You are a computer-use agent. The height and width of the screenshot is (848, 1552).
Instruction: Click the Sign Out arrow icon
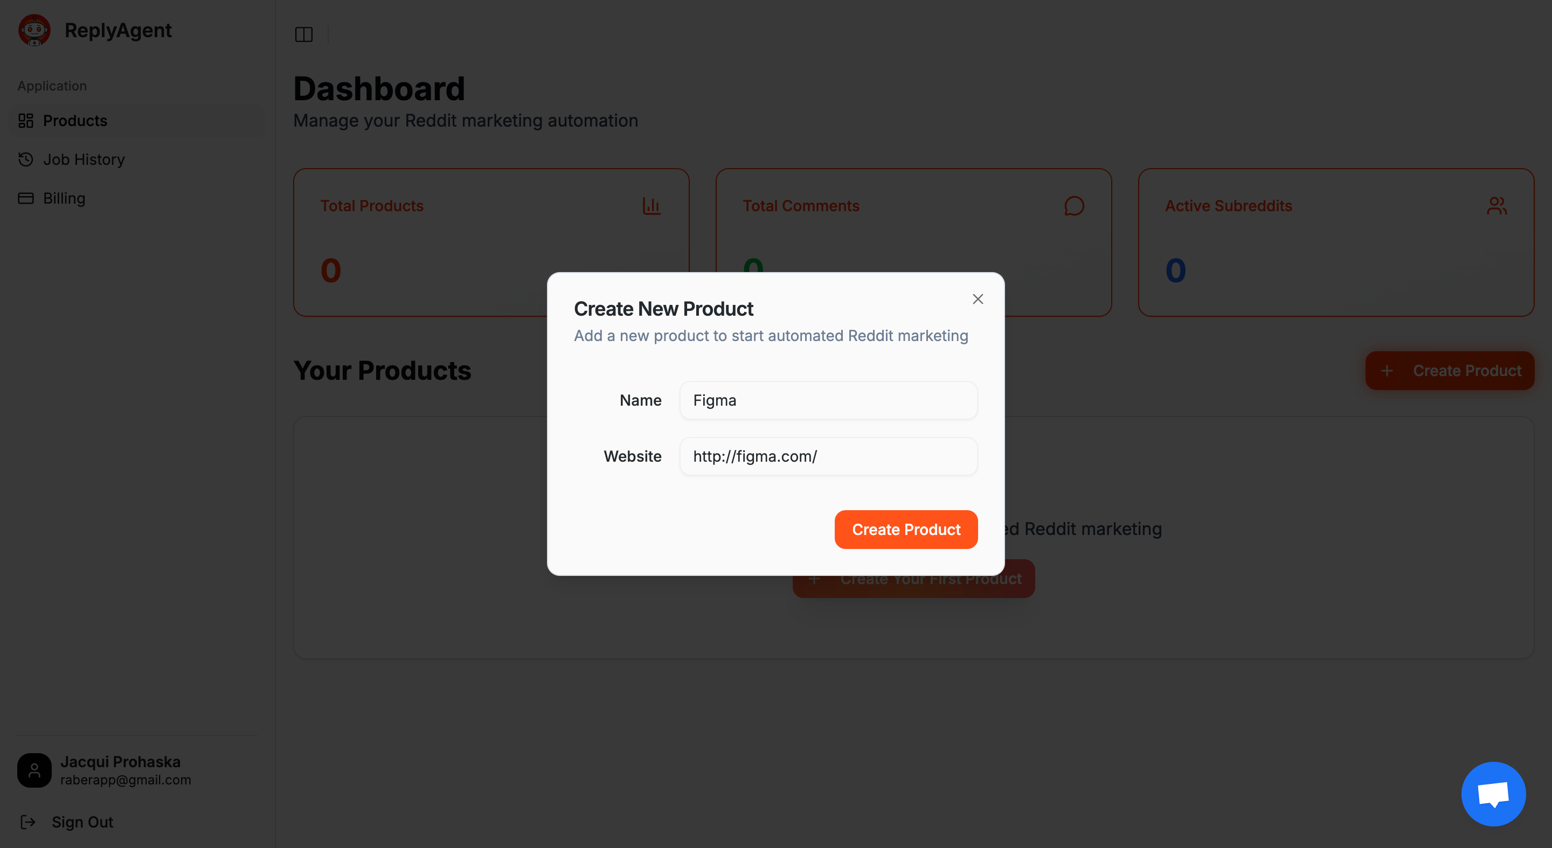click(x=27, y=822)
